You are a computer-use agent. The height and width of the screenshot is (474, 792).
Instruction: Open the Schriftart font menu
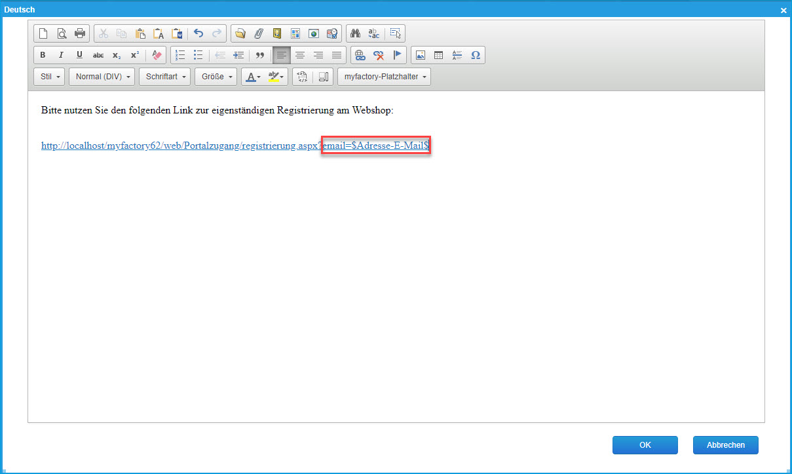tap(164, 77)
